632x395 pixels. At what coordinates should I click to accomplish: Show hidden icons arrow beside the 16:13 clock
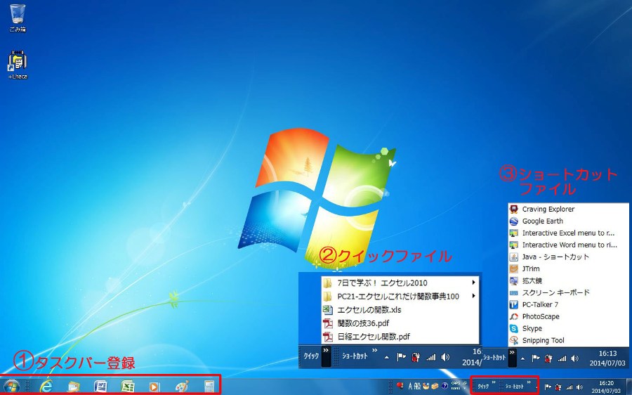522,358
